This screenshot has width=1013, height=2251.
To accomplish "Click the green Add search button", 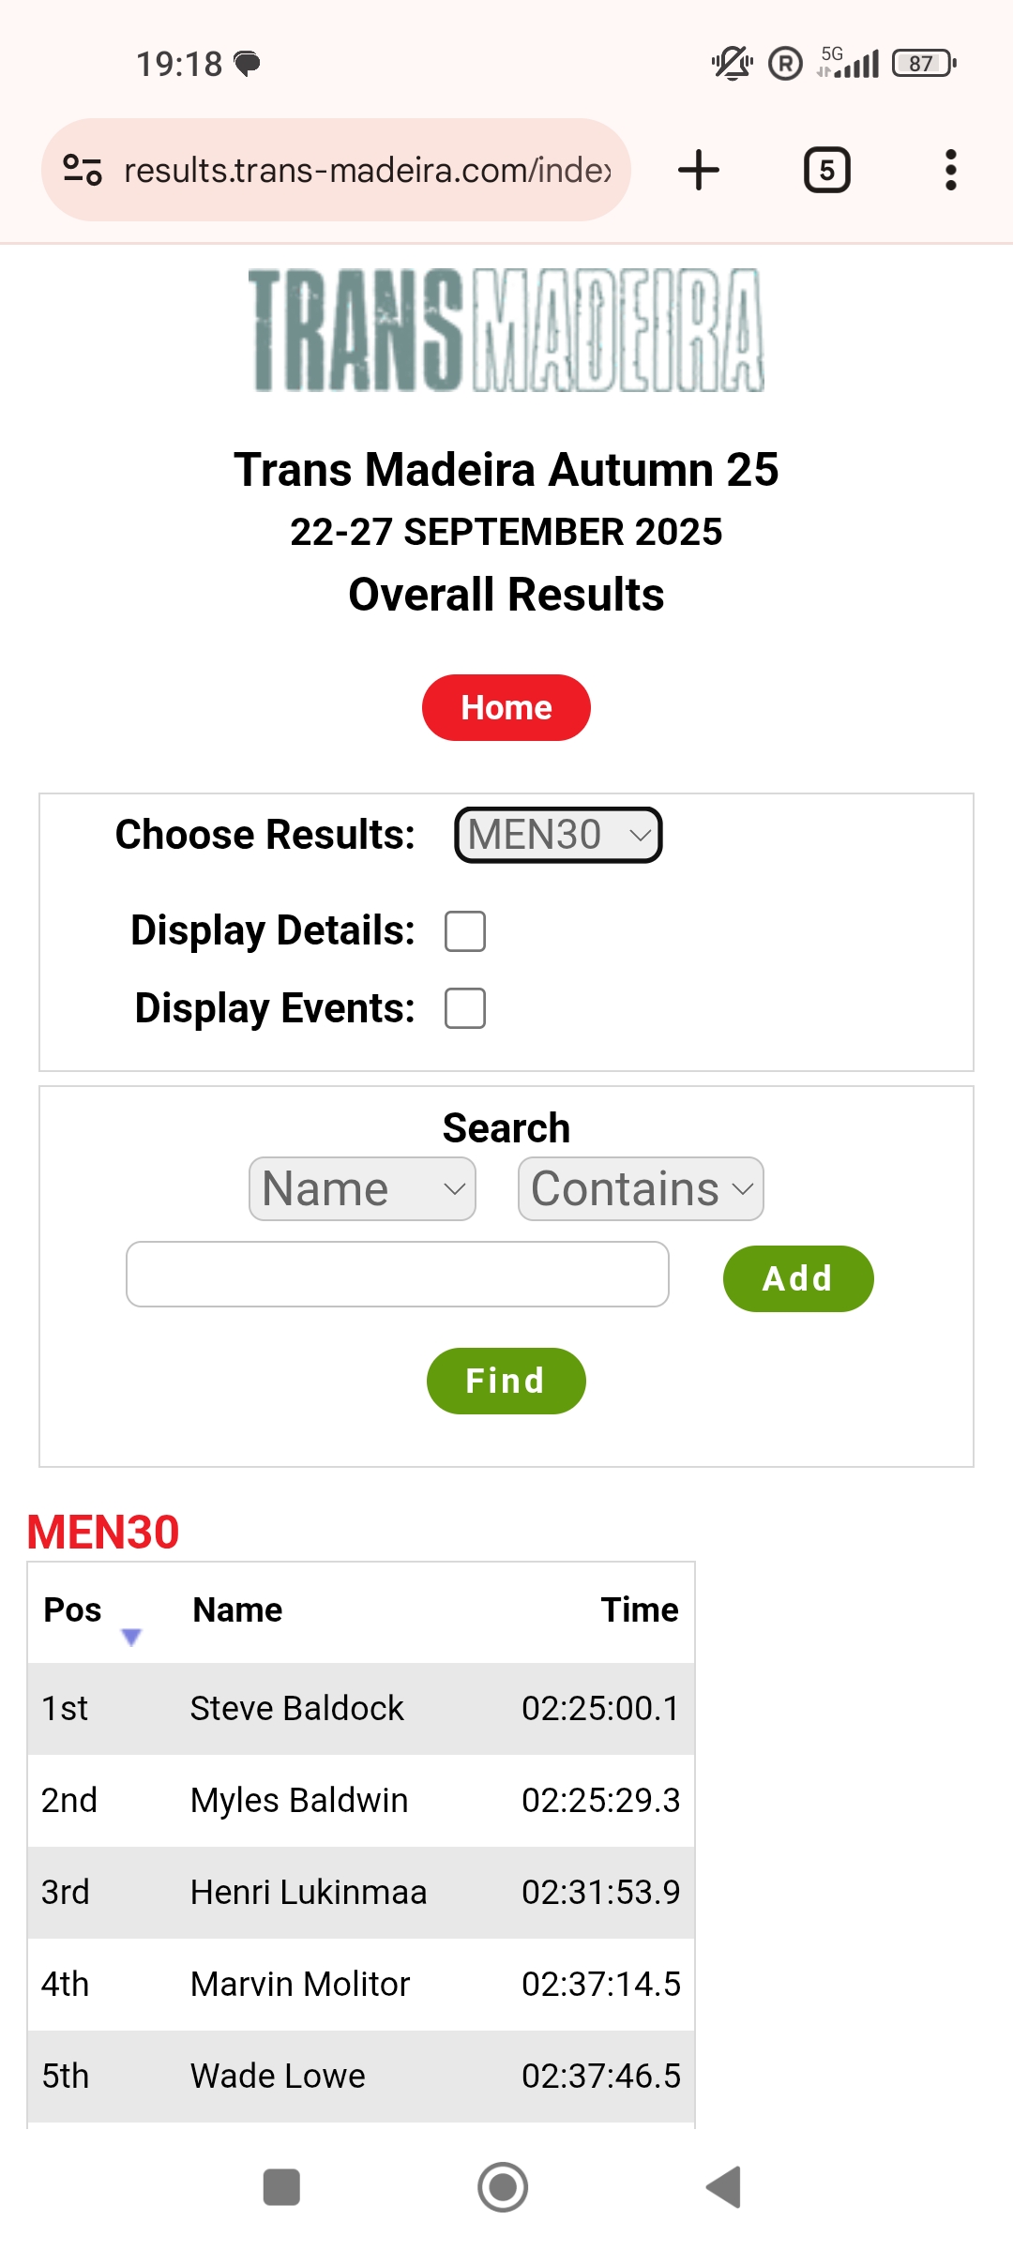I will pos(797,1278).
